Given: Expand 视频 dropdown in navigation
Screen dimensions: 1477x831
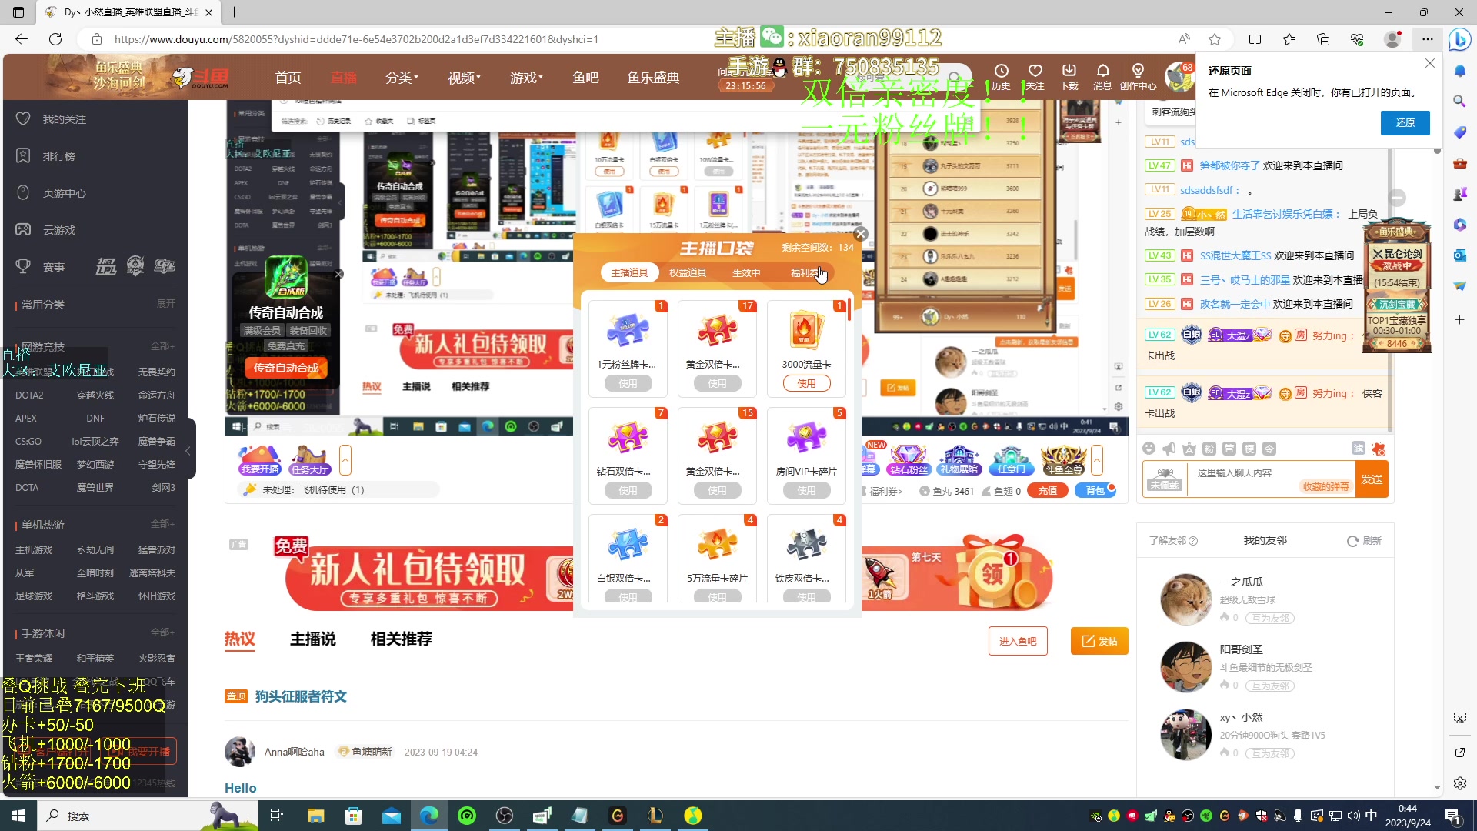Looking at the screenshot, I should [464, 78].
